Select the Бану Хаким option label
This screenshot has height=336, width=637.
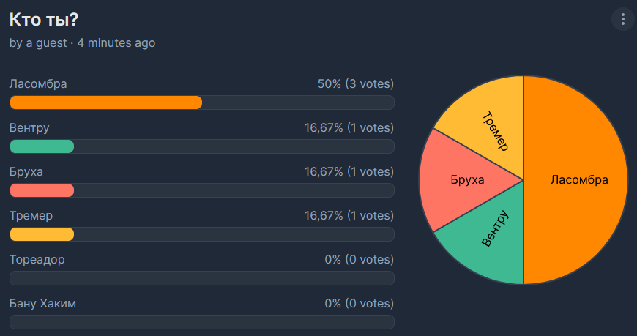pos(42,303)
